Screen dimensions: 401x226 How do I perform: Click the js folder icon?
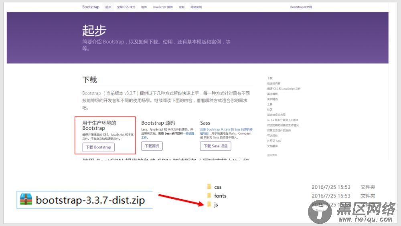tap(209, 204)
